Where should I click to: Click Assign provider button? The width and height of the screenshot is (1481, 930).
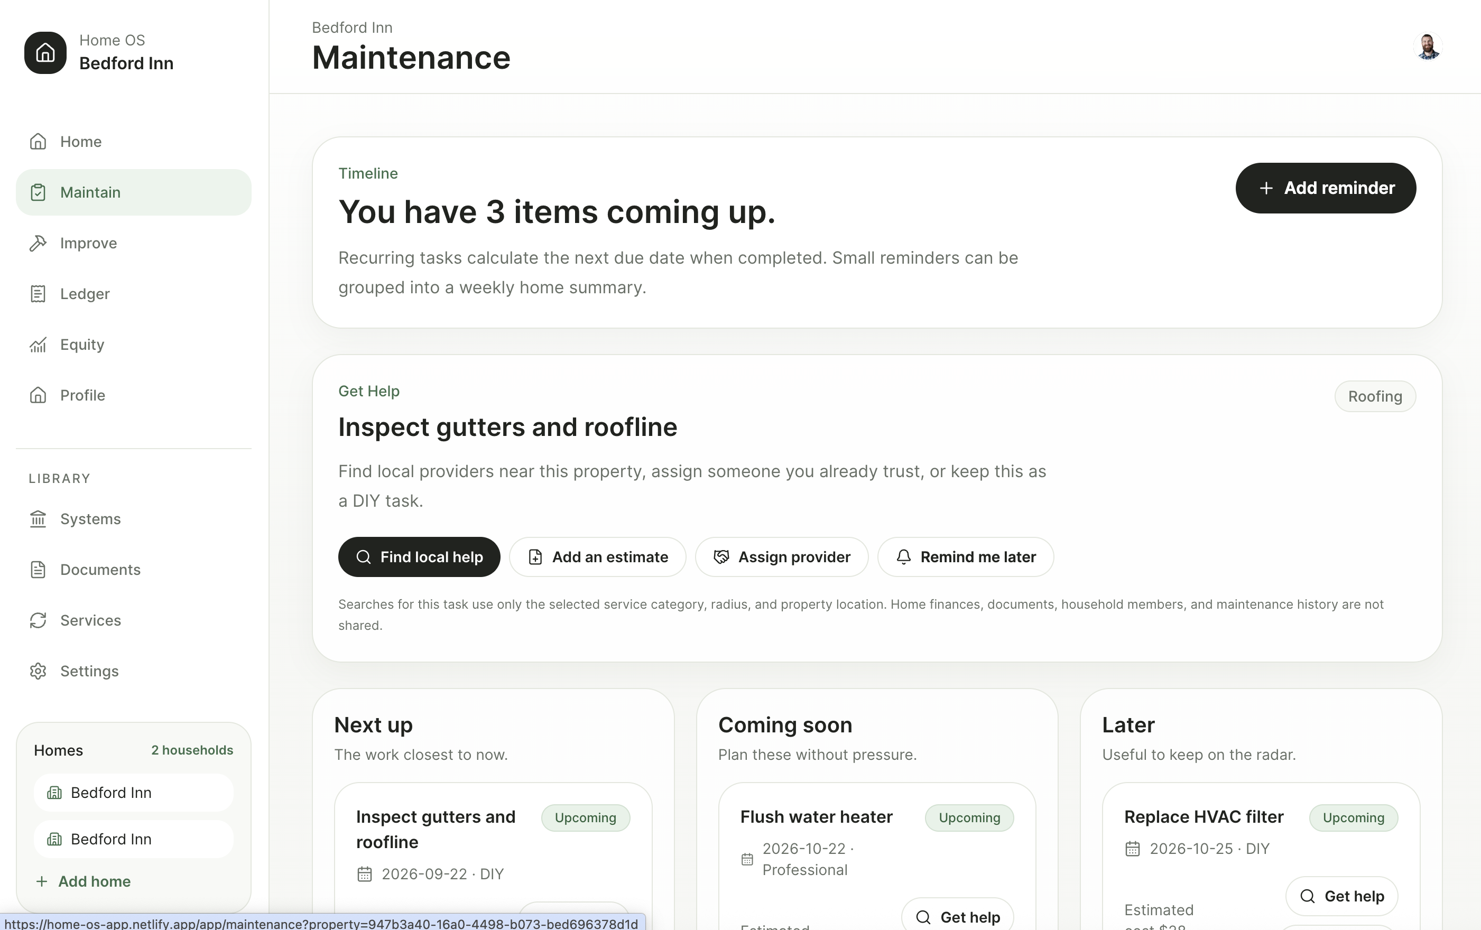[781, 557]
